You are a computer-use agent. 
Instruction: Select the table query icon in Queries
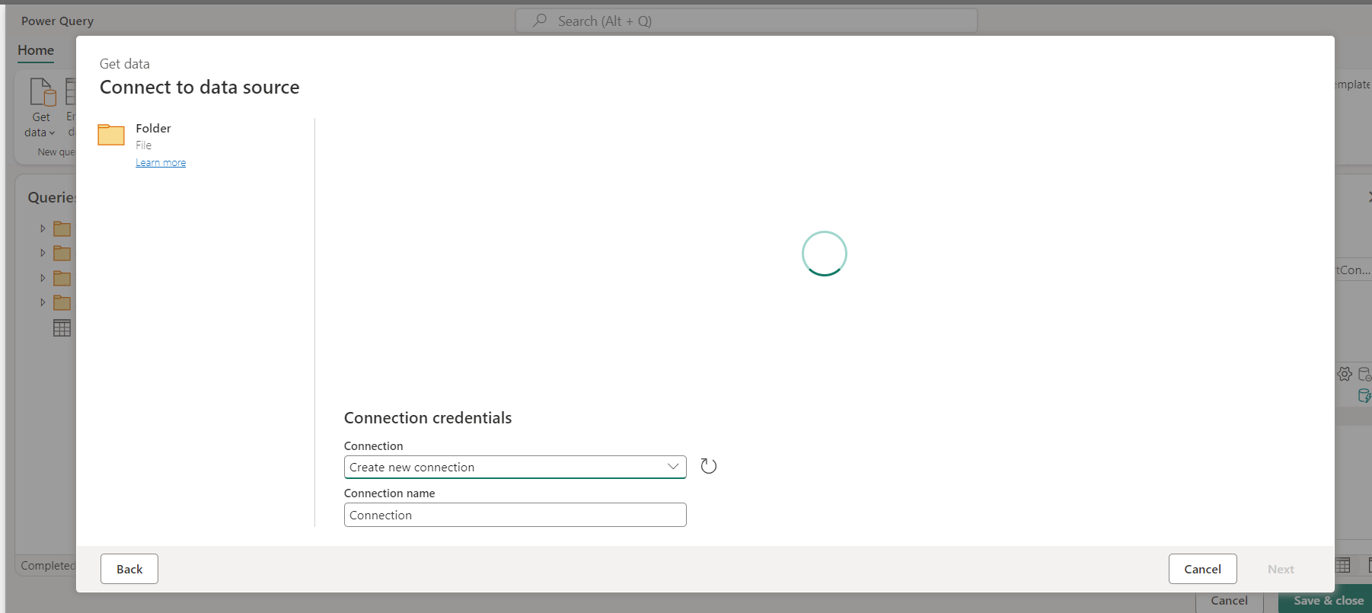click(62, 328)
